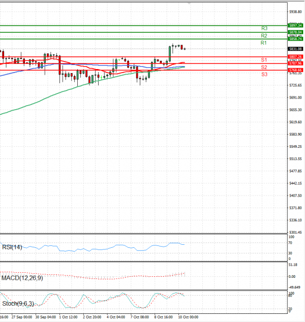Select the 4 Oct 04:00 time label

tap(116, 317)
